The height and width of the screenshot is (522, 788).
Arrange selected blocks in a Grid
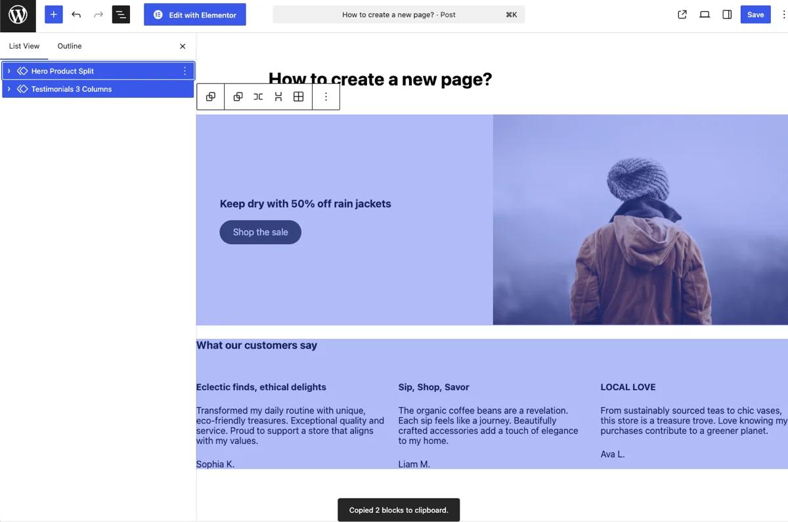click(x=298, y=97)
